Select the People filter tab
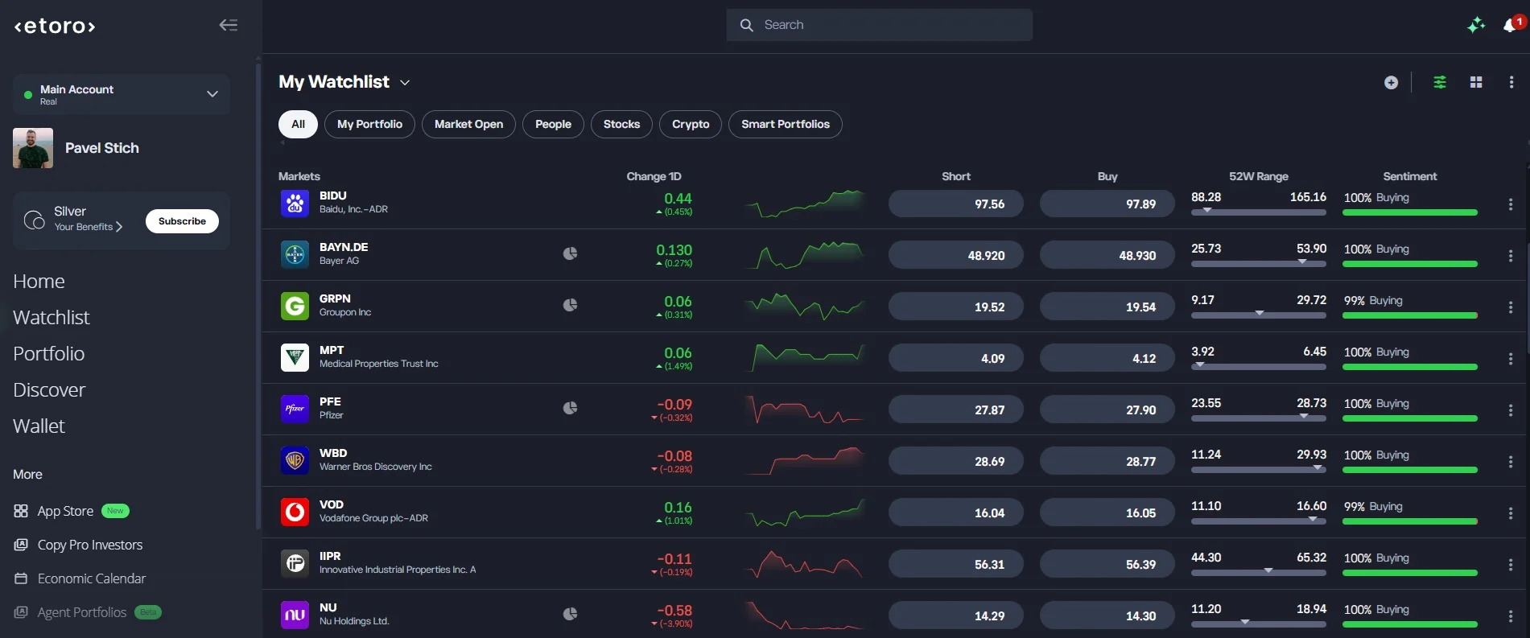 click(553, 124)
